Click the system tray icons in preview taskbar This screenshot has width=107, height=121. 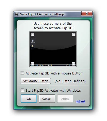coord(69,65)
